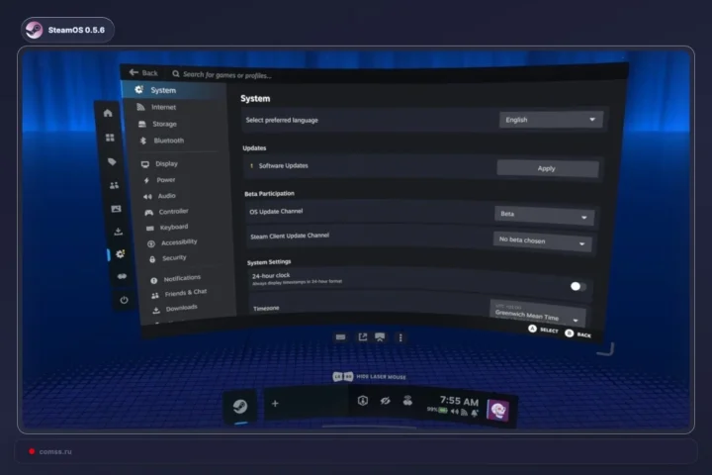Click the volume icon under the clock
The image size is (712, 475).
pyautogui.click(x=455, y=412)
